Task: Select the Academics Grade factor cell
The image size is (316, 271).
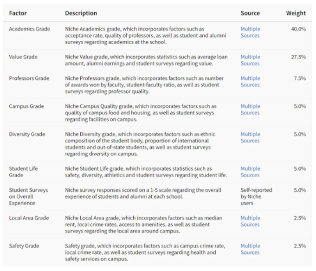Action: (x=29, y=29)
